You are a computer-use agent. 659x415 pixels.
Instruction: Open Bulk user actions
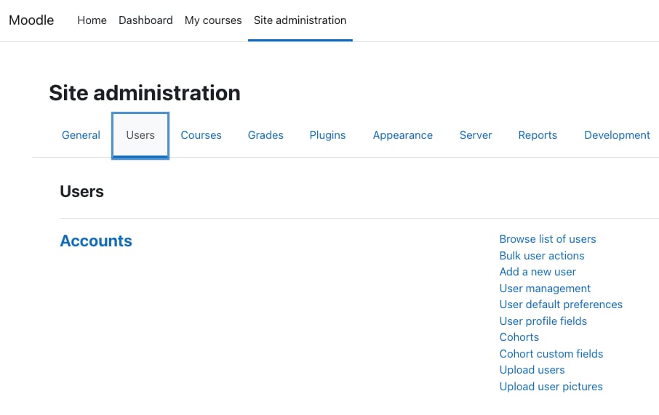(x=542, y=256)
